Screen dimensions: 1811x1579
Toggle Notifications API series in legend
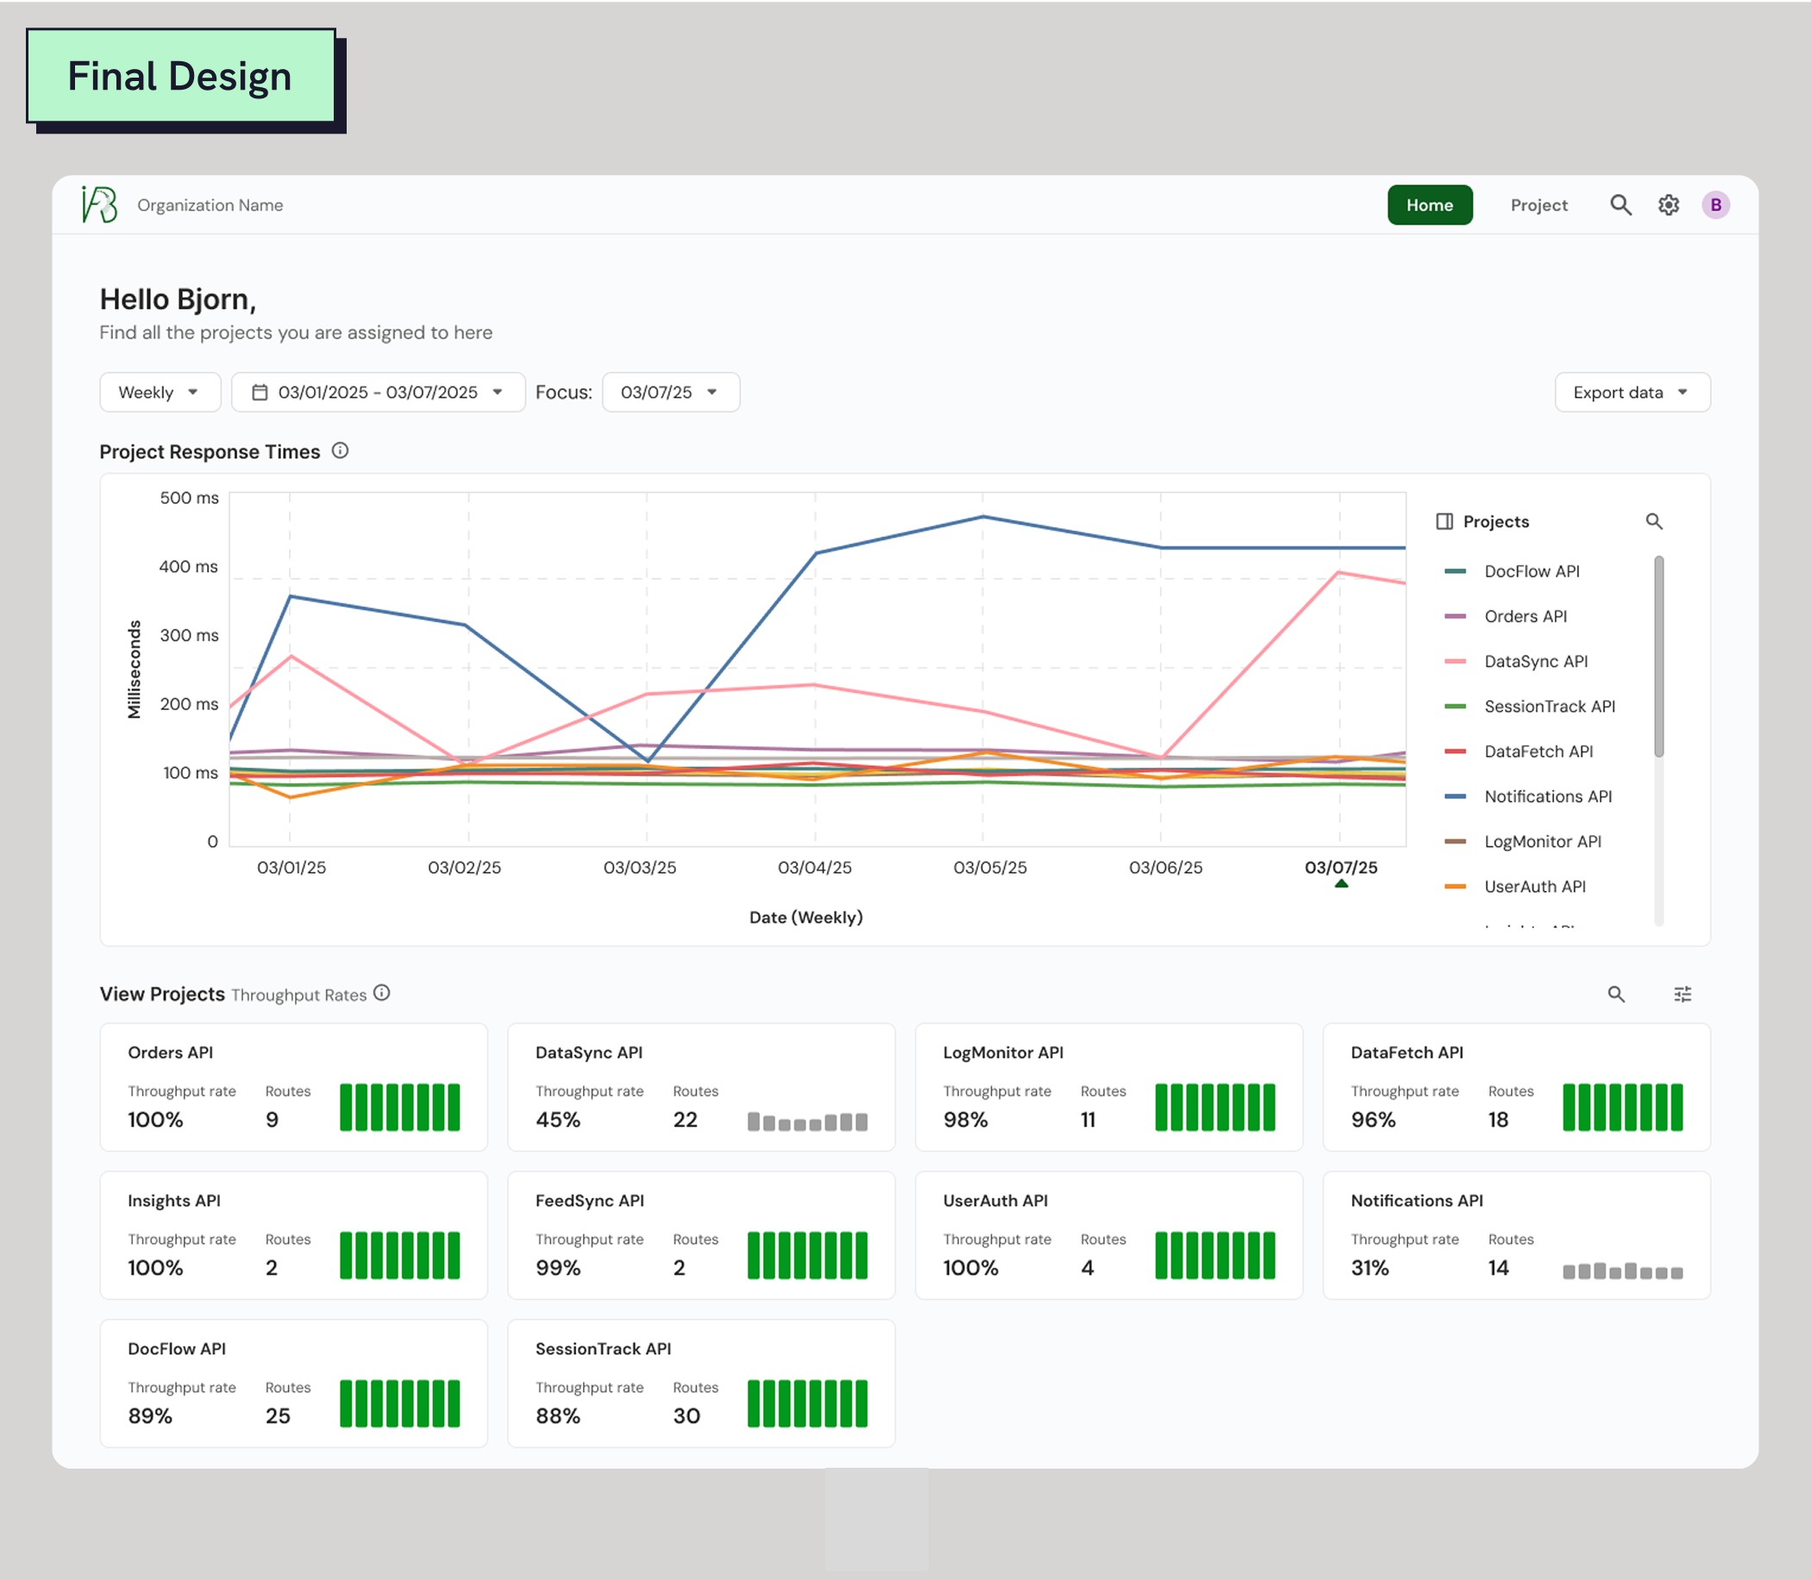[1546, 797]
